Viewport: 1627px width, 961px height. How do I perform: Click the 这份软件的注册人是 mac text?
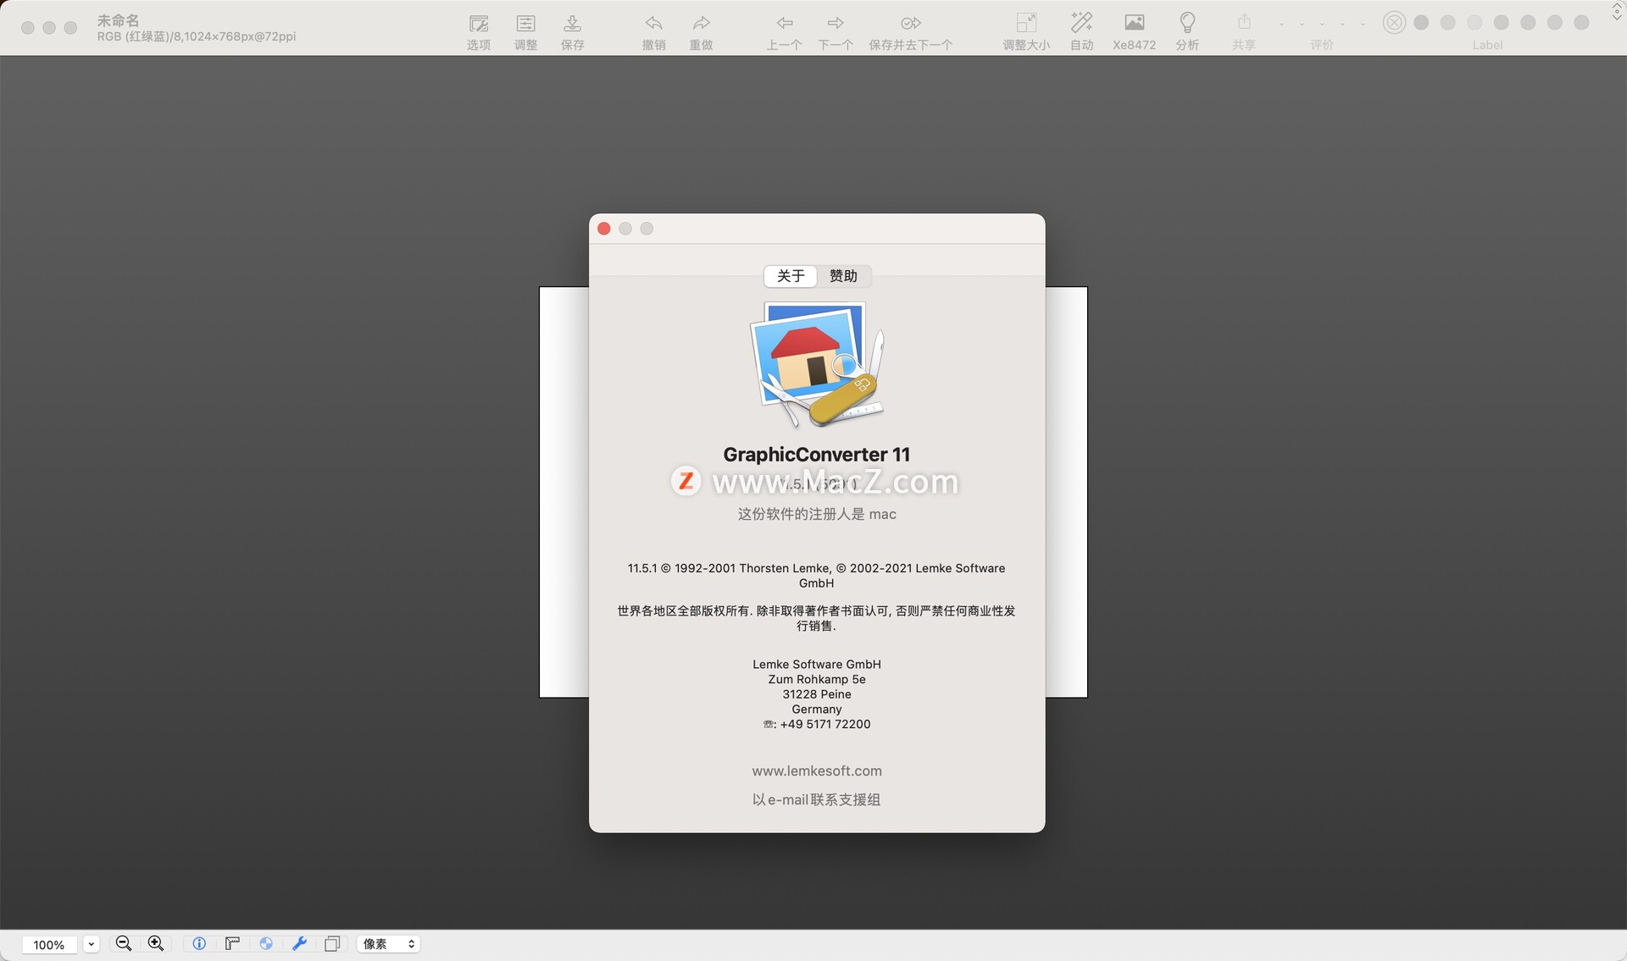click(817, 514)
